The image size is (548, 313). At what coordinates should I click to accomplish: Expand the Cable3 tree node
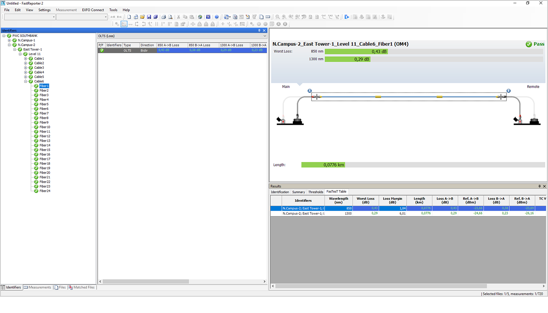25,68
